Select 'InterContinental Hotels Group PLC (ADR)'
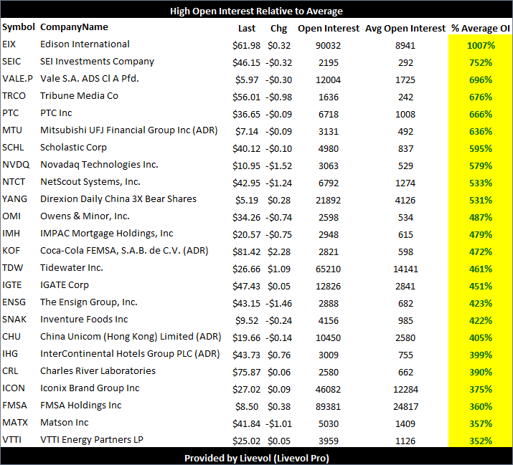513x465 pixels. pos(130,354)
